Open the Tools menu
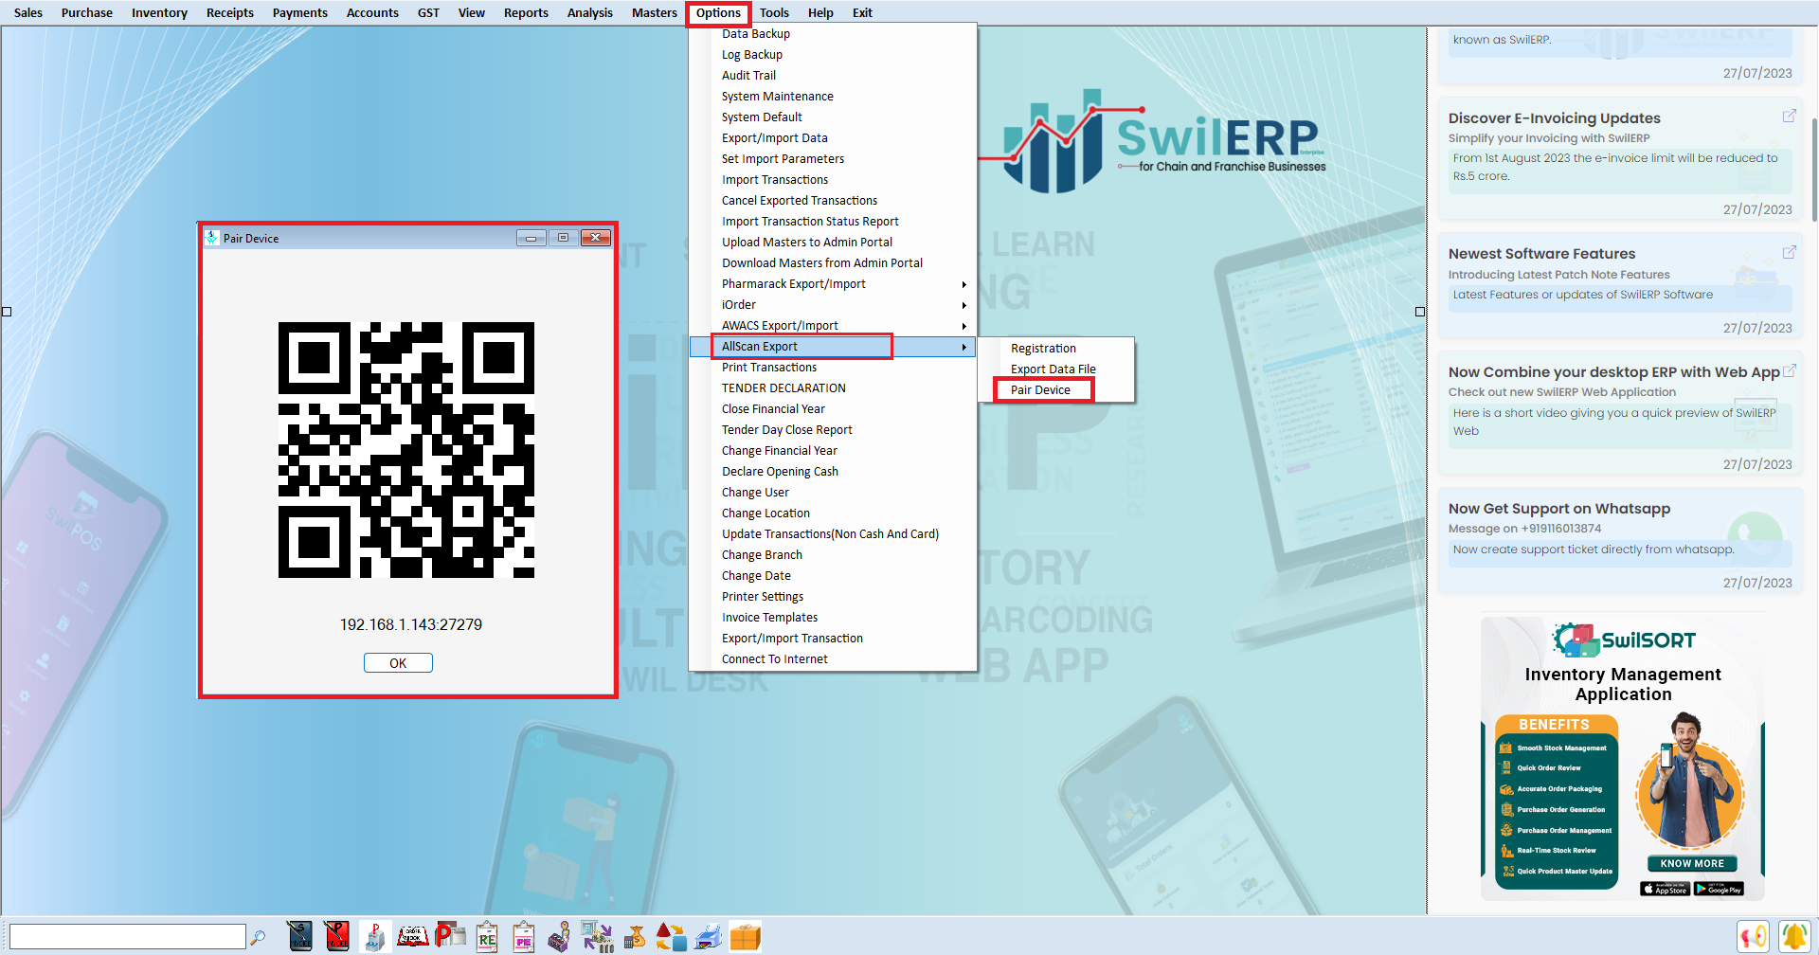Image resolution: width=1819 pixels, height=955 pixels. [773, 12]
